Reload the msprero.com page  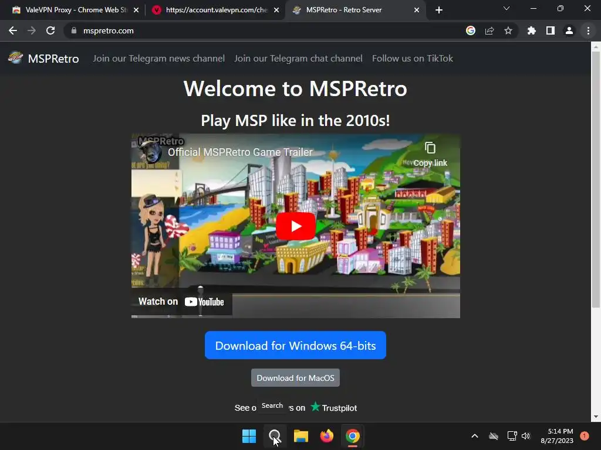50,30
